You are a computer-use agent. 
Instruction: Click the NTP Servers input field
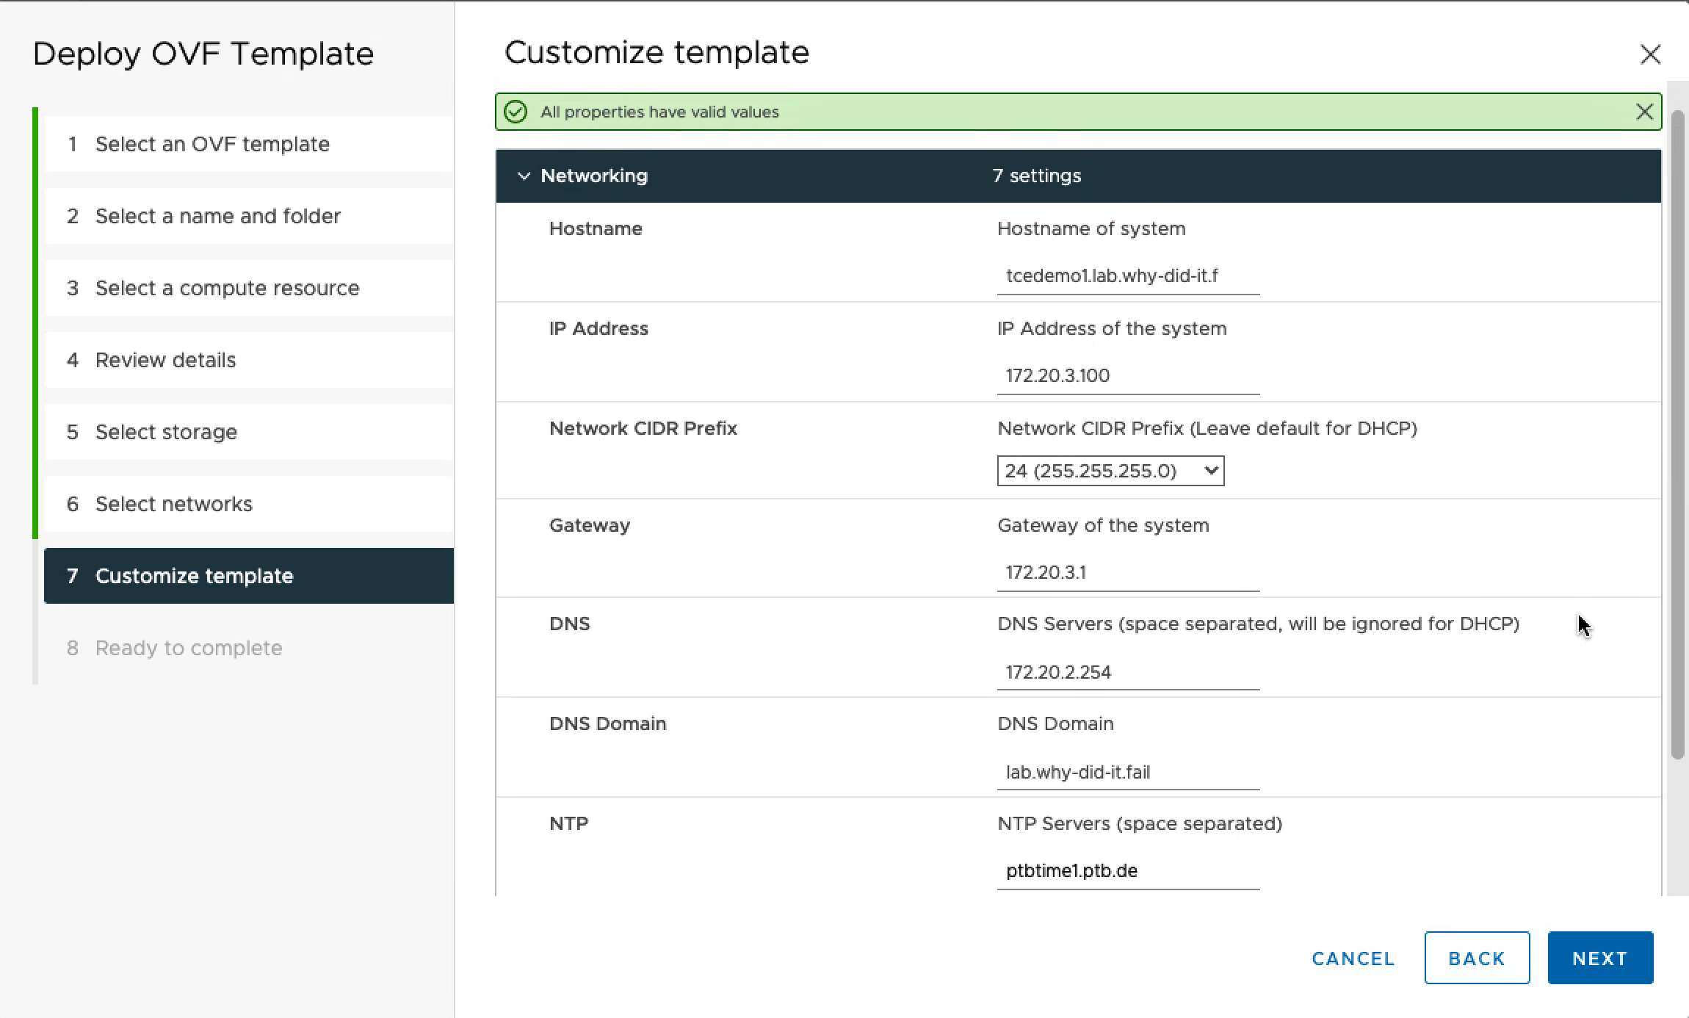1127,871
